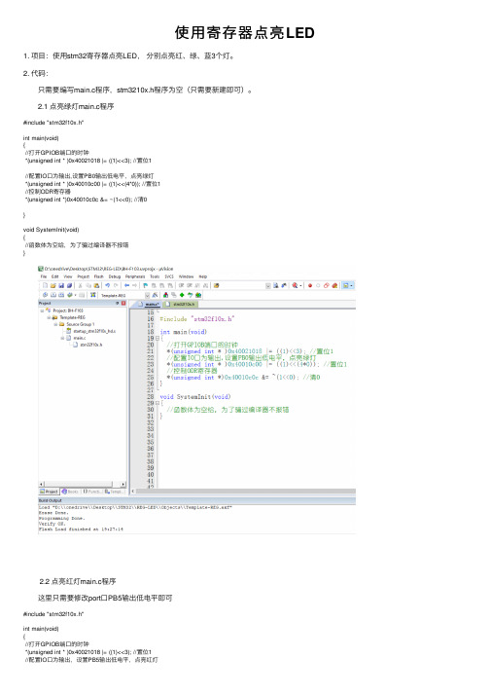490x694 pixels.
Task: Click the Insert Bookmark flag icon
Action: 145,285
